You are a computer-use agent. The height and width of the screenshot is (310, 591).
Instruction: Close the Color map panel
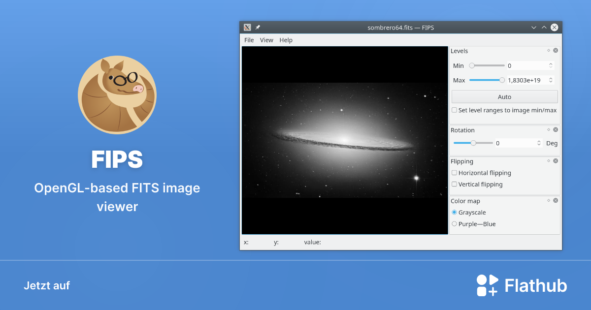pos(556,200)
